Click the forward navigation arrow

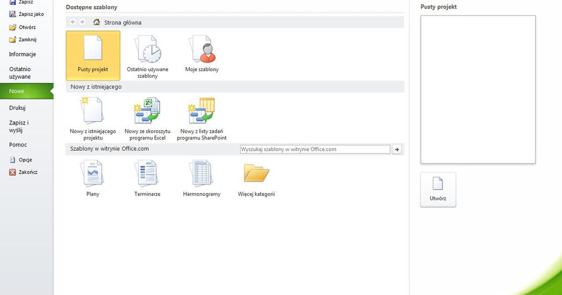click(82, 22)
